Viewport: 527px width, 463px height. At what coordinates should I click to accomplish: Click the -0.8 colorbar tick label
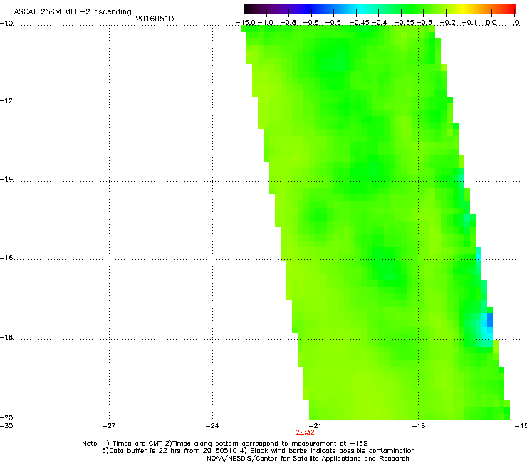point(288,23)
